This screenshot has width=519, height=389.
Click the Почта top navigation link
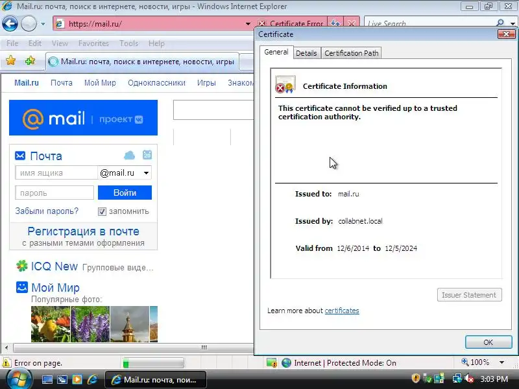point(61,83)
